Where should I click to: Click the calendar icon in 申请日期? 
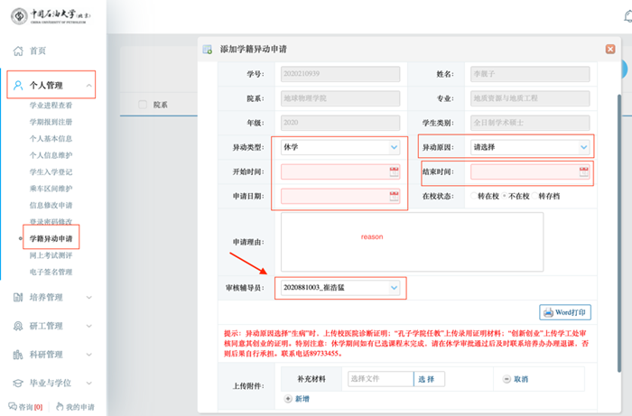click(x=394, y=196)
